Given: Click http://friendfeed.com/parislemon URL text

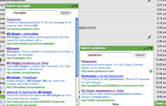Looking at the screenshot, I should point(26,87).
